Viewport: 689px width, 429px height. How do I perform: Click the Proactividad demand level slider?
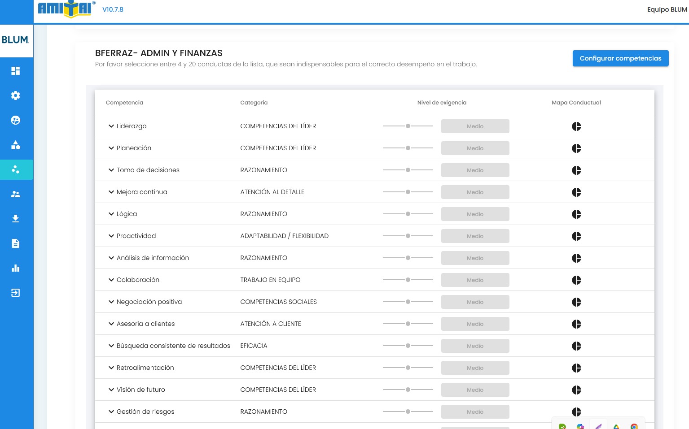click(408, 236)
